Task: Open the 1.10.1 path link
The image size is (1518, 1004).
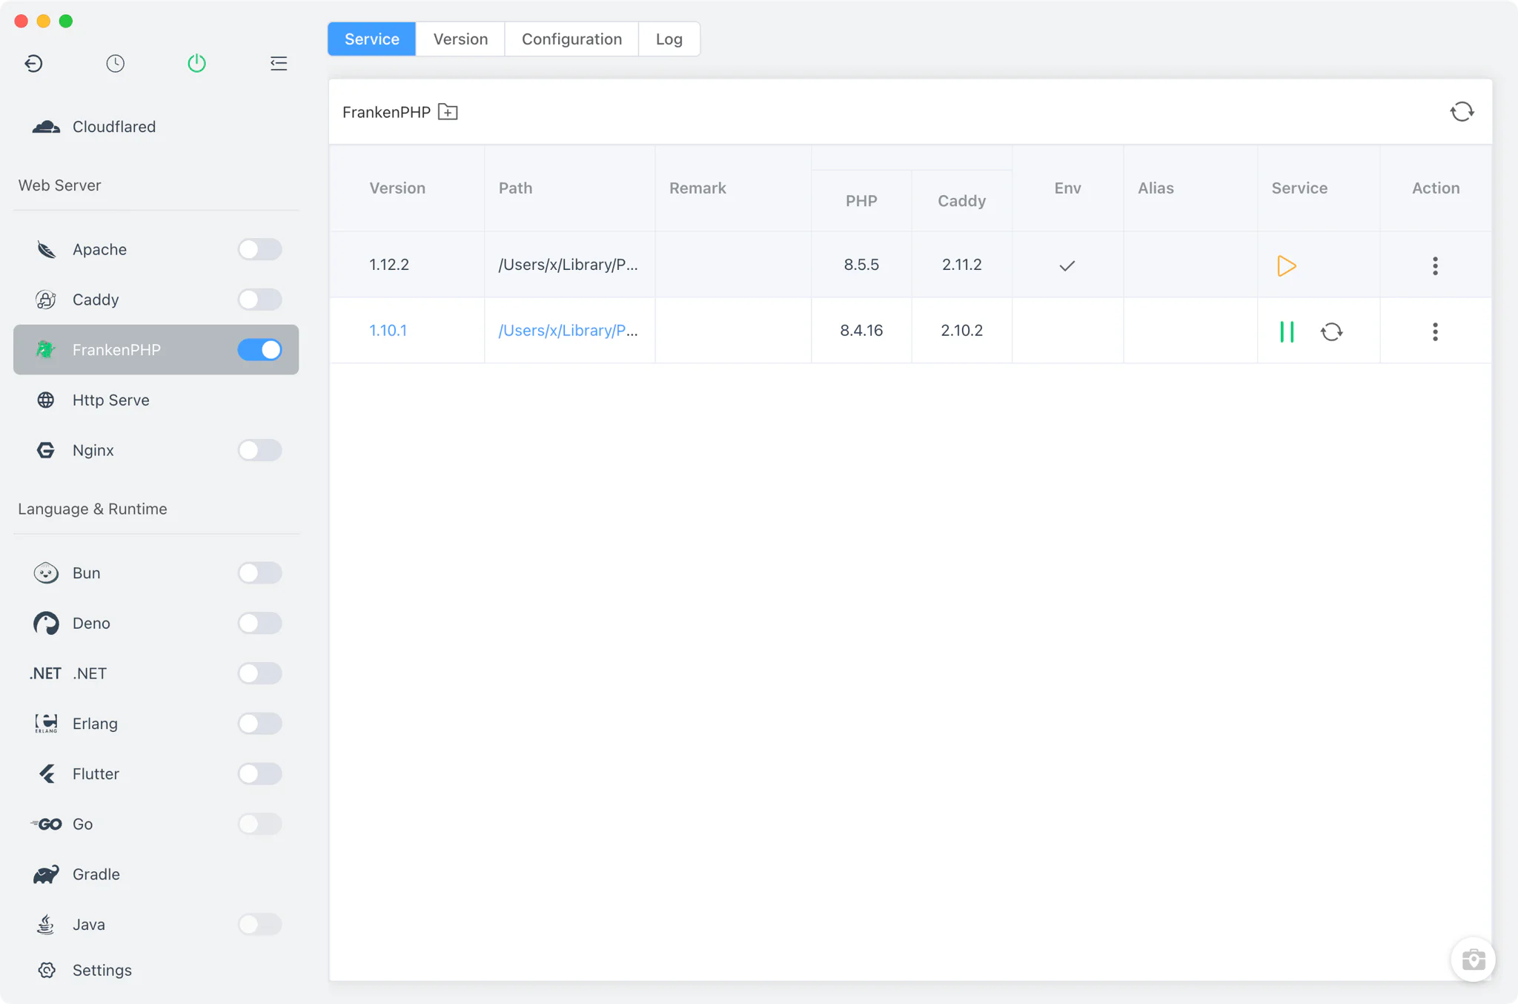Action: click(x=568, y=330)
